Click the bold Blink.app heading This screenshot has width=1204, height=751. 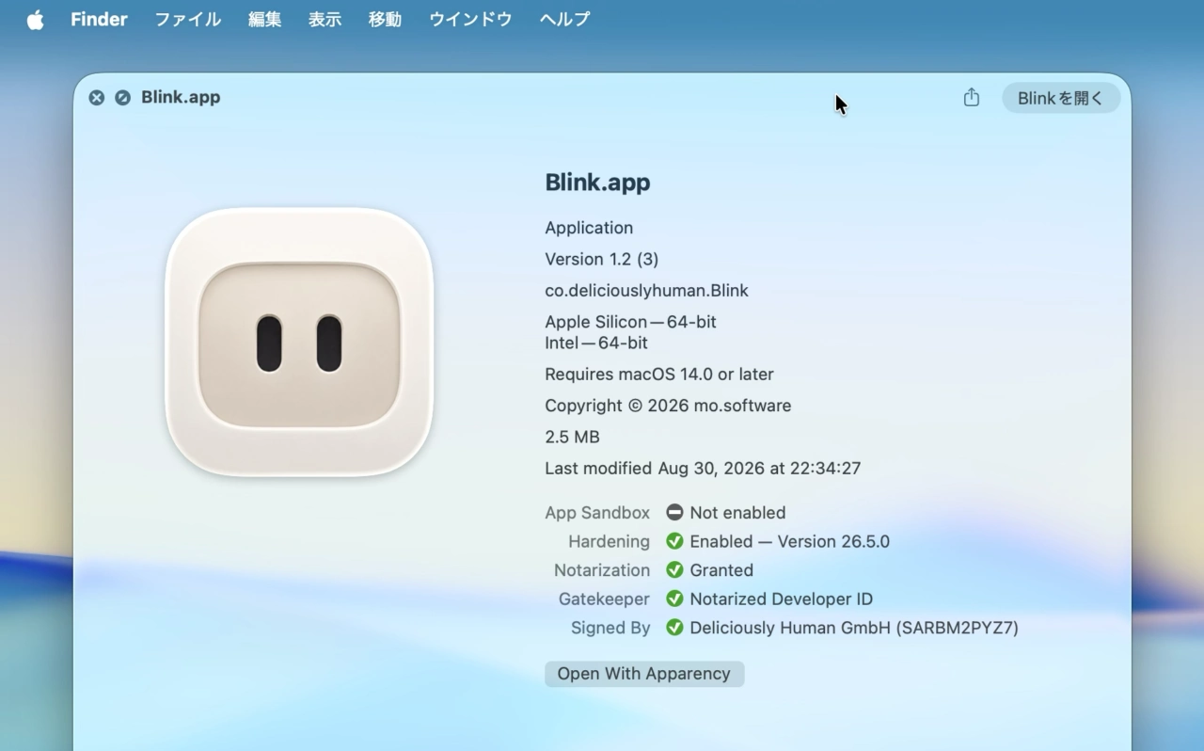tap(597, 183)
